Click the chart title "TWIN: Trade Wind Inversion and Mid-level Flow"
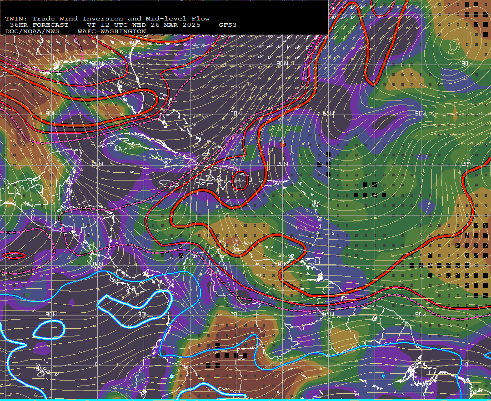The width and height of the screenshot is (491, 401). (x=107, y=19)
